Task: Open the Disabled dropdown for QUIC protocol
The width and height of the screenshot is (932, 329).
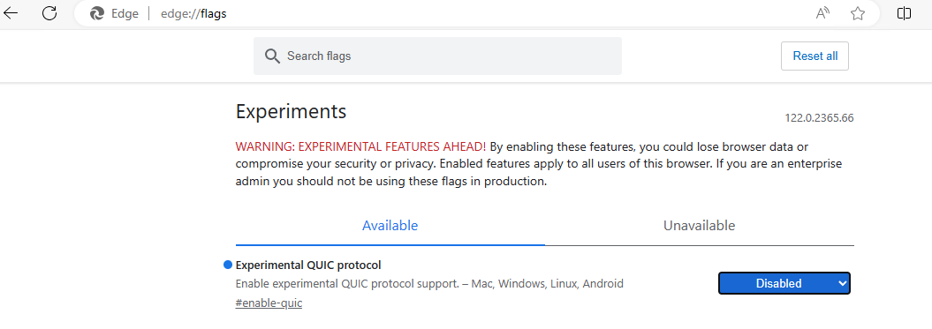Action: point(784,283)
